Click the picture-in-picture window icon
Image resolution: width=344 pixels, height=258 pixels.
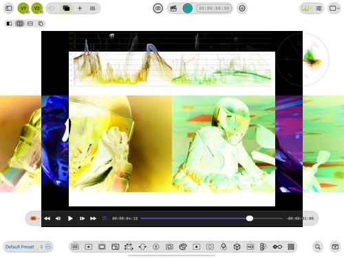coord(115,247)
